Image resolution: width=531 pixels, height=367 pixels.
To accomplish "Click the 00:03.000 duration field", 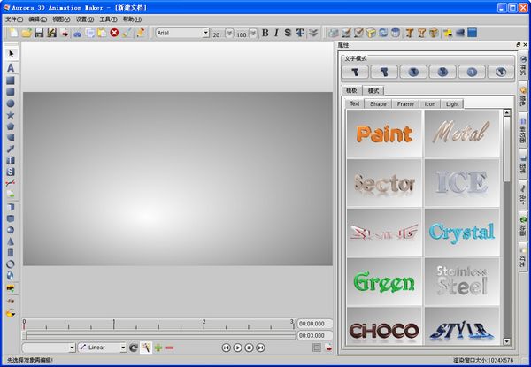I will click(x=315, y=336).
